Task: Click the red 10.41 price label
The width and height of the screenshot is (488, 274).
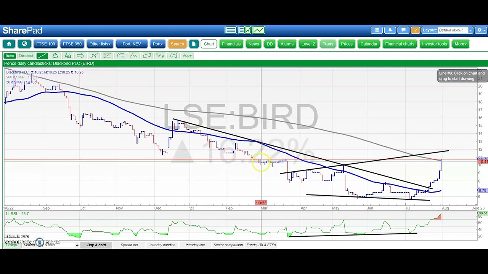Action: coord(482,162)
